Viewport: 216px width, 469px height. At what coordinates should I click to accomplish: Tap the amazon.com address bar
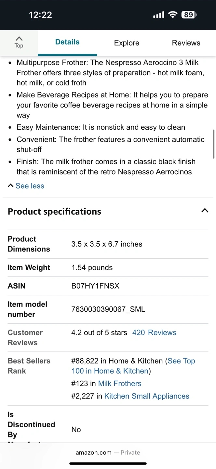[108, 452]
